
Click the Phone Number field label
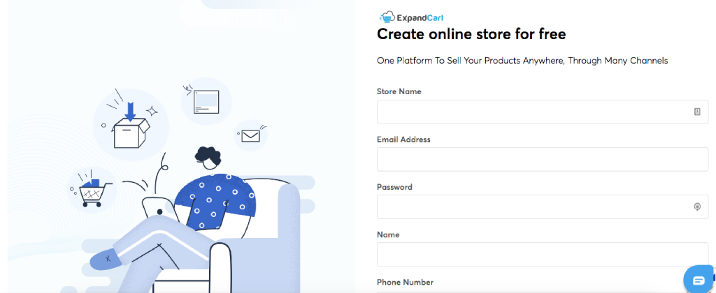(405, 282)
